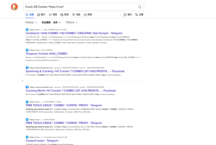Screen dimensions: 216x145
Task: Click the chat speech bubble icon
Action: point(125,15)
